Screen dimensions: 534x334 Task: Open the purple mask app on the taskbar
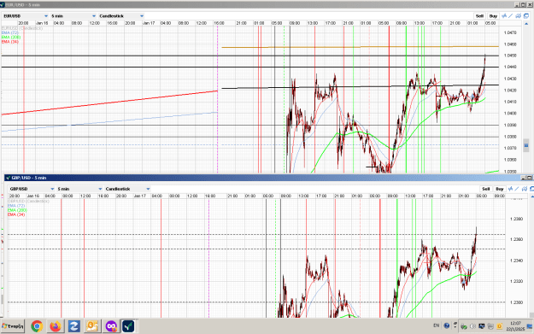pos(111,326)
